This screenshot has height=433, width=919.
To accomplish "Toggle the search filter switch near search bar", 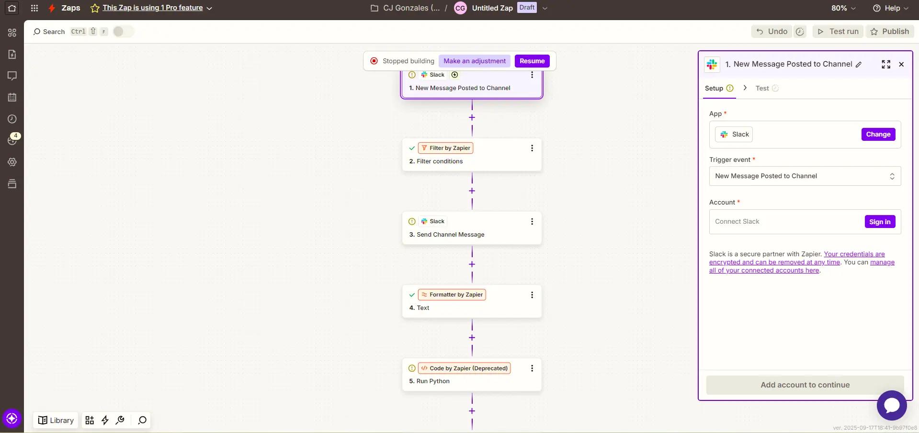I will [122, 31].
